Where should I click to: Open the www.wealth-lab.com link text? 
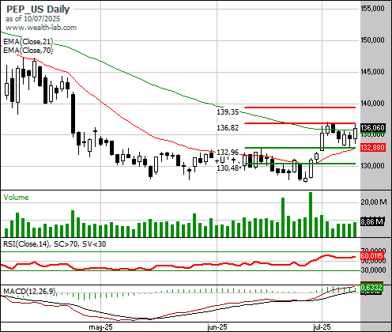[41, 28]
